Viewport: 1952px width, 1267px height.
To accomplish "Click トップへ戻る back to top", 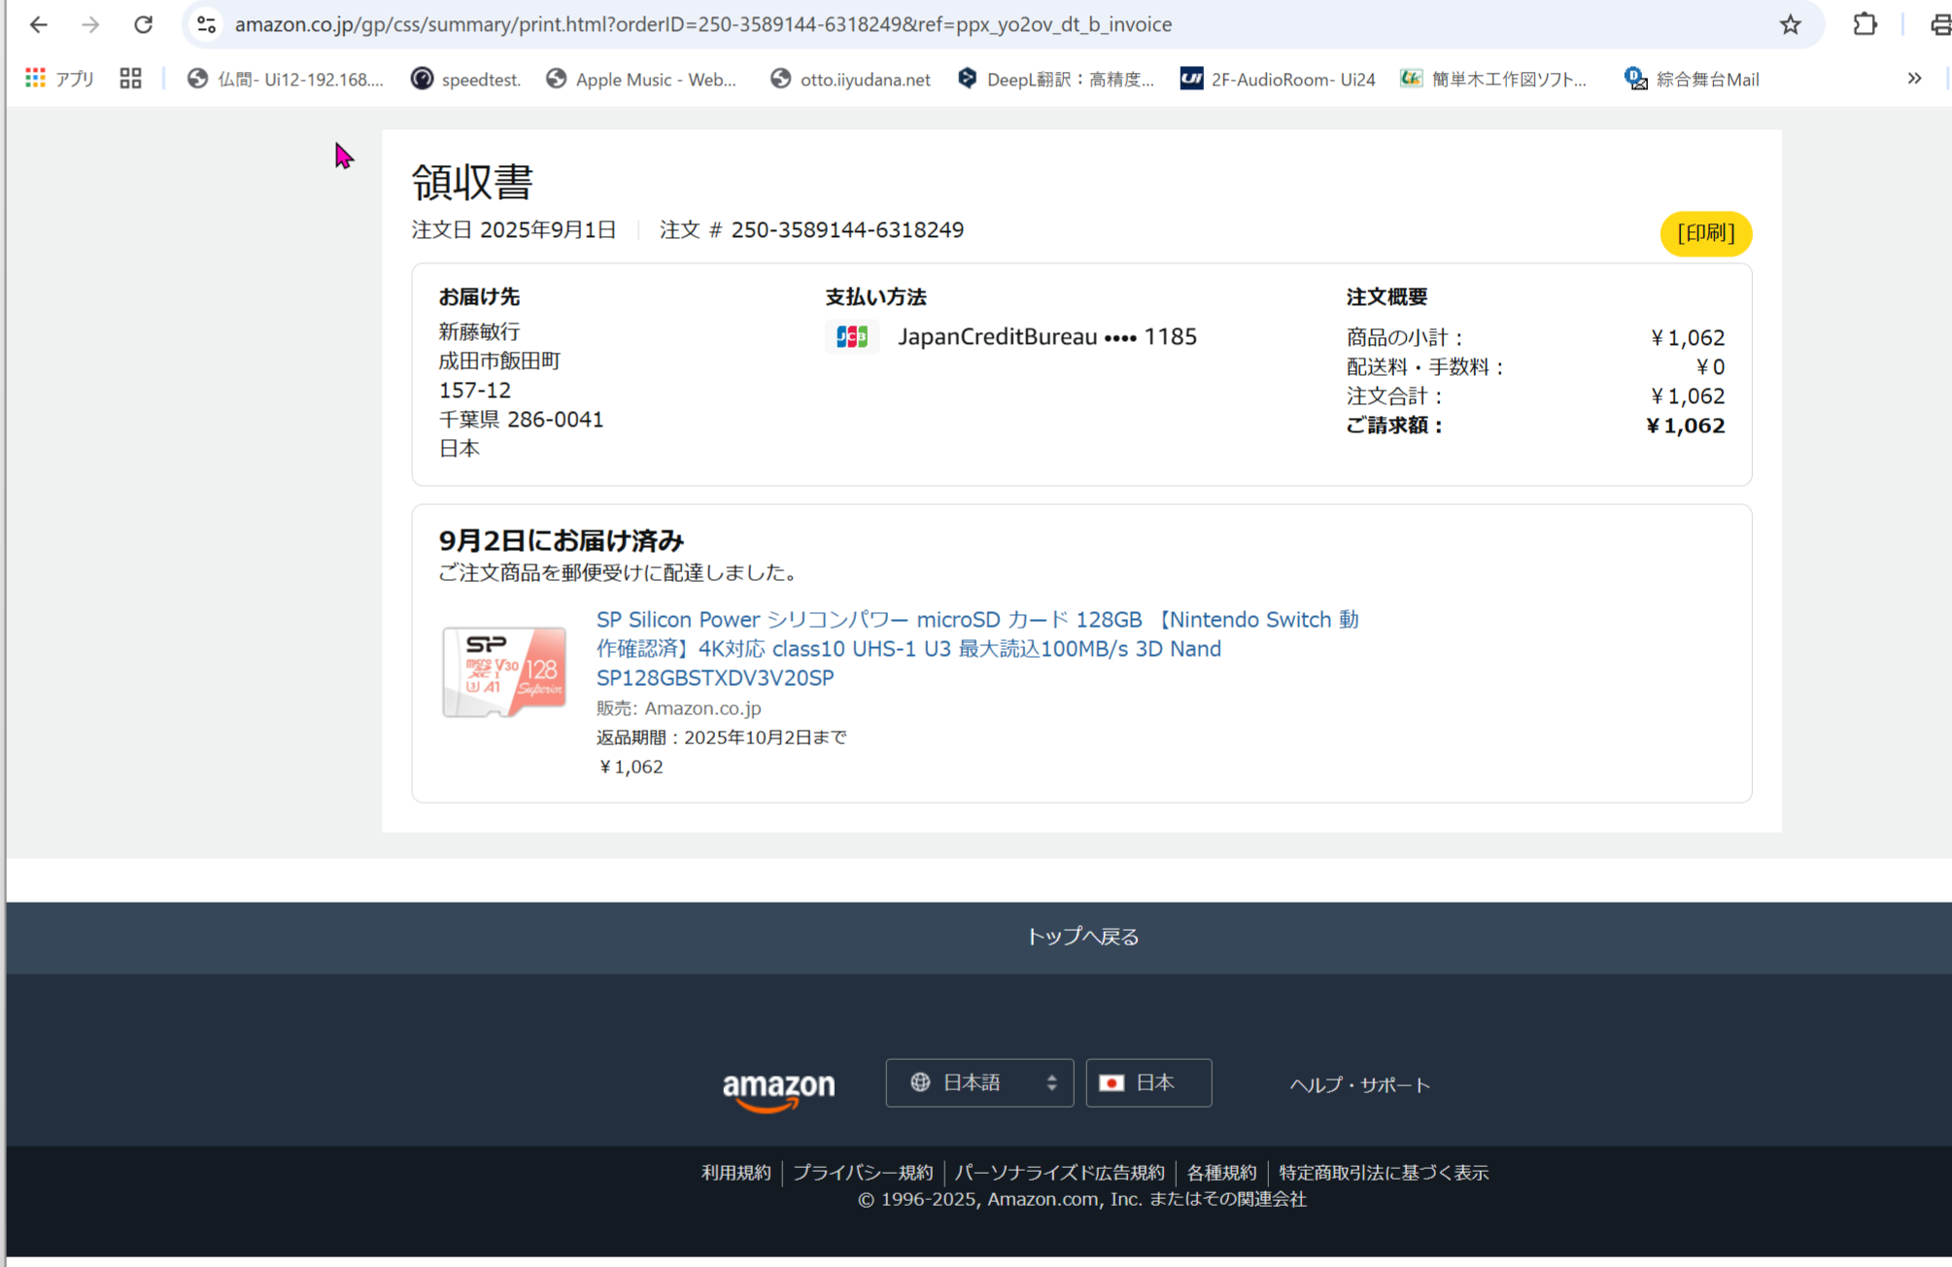I will coord(1082,937).
